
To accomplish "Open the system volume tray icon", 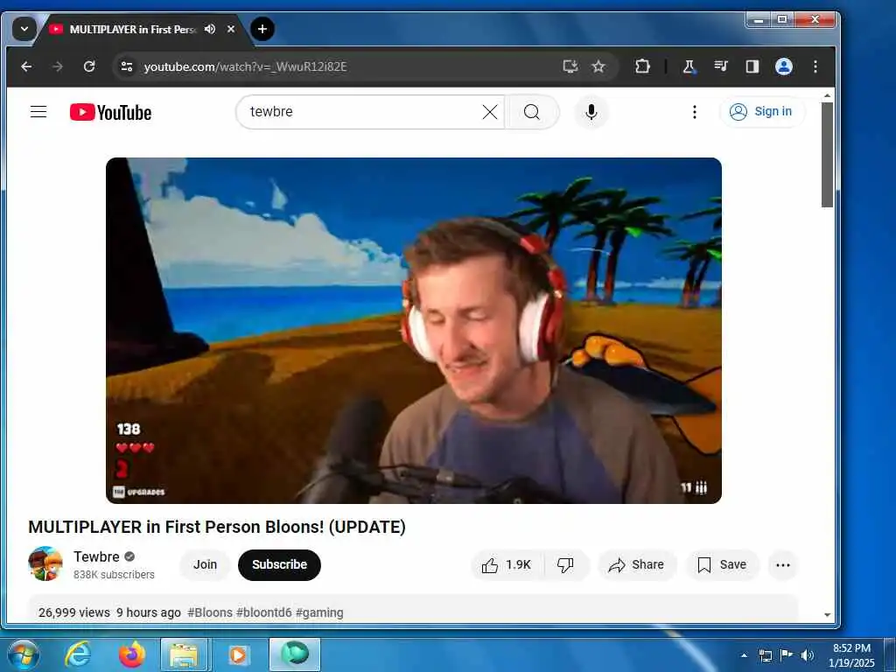I will tap(808, 655).
